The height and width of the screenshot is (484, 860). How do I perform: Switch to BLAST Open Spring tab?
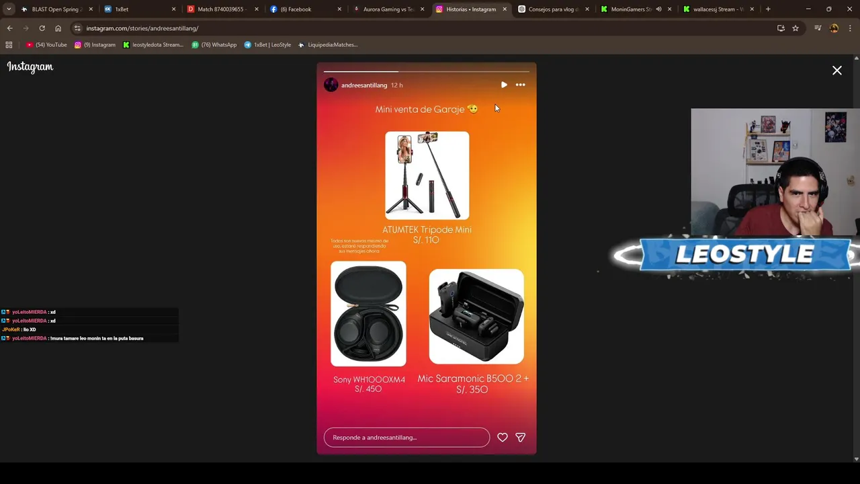click(x=55, y=9)
